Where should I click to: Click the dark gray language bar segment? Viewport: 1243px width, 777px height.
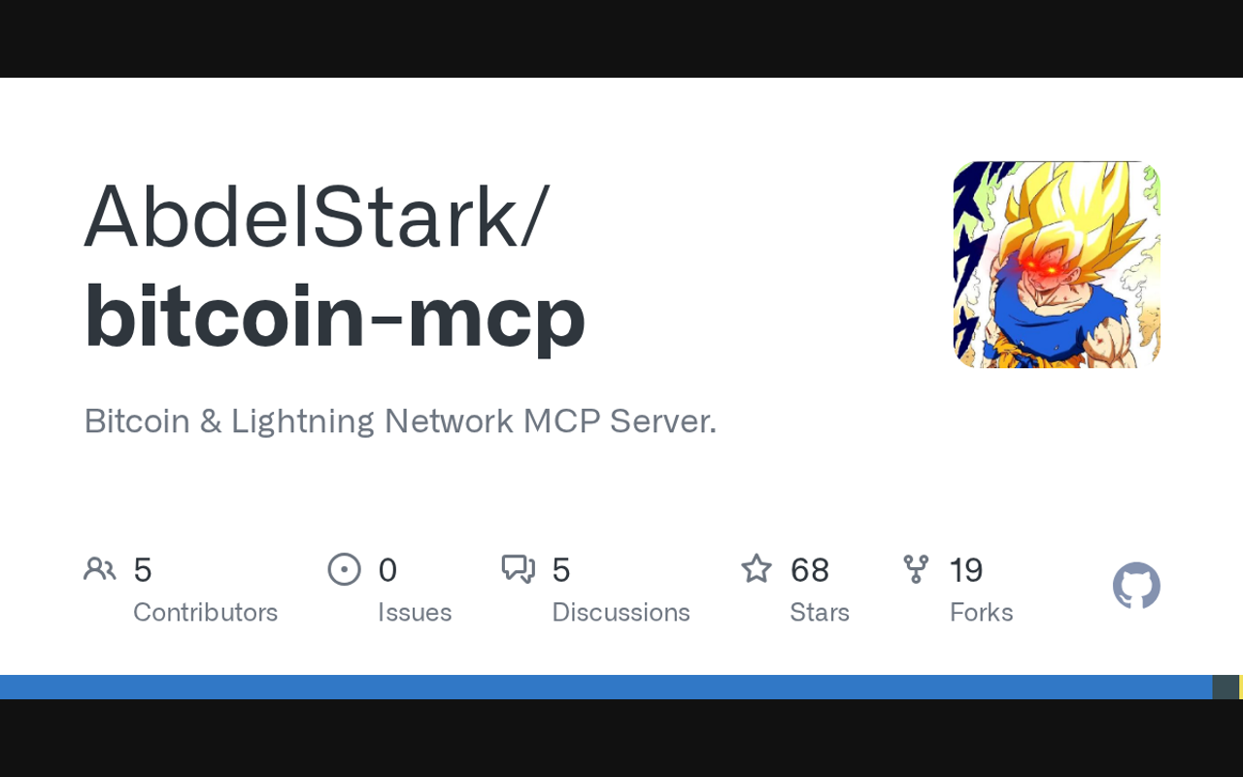coord(1226,687)
